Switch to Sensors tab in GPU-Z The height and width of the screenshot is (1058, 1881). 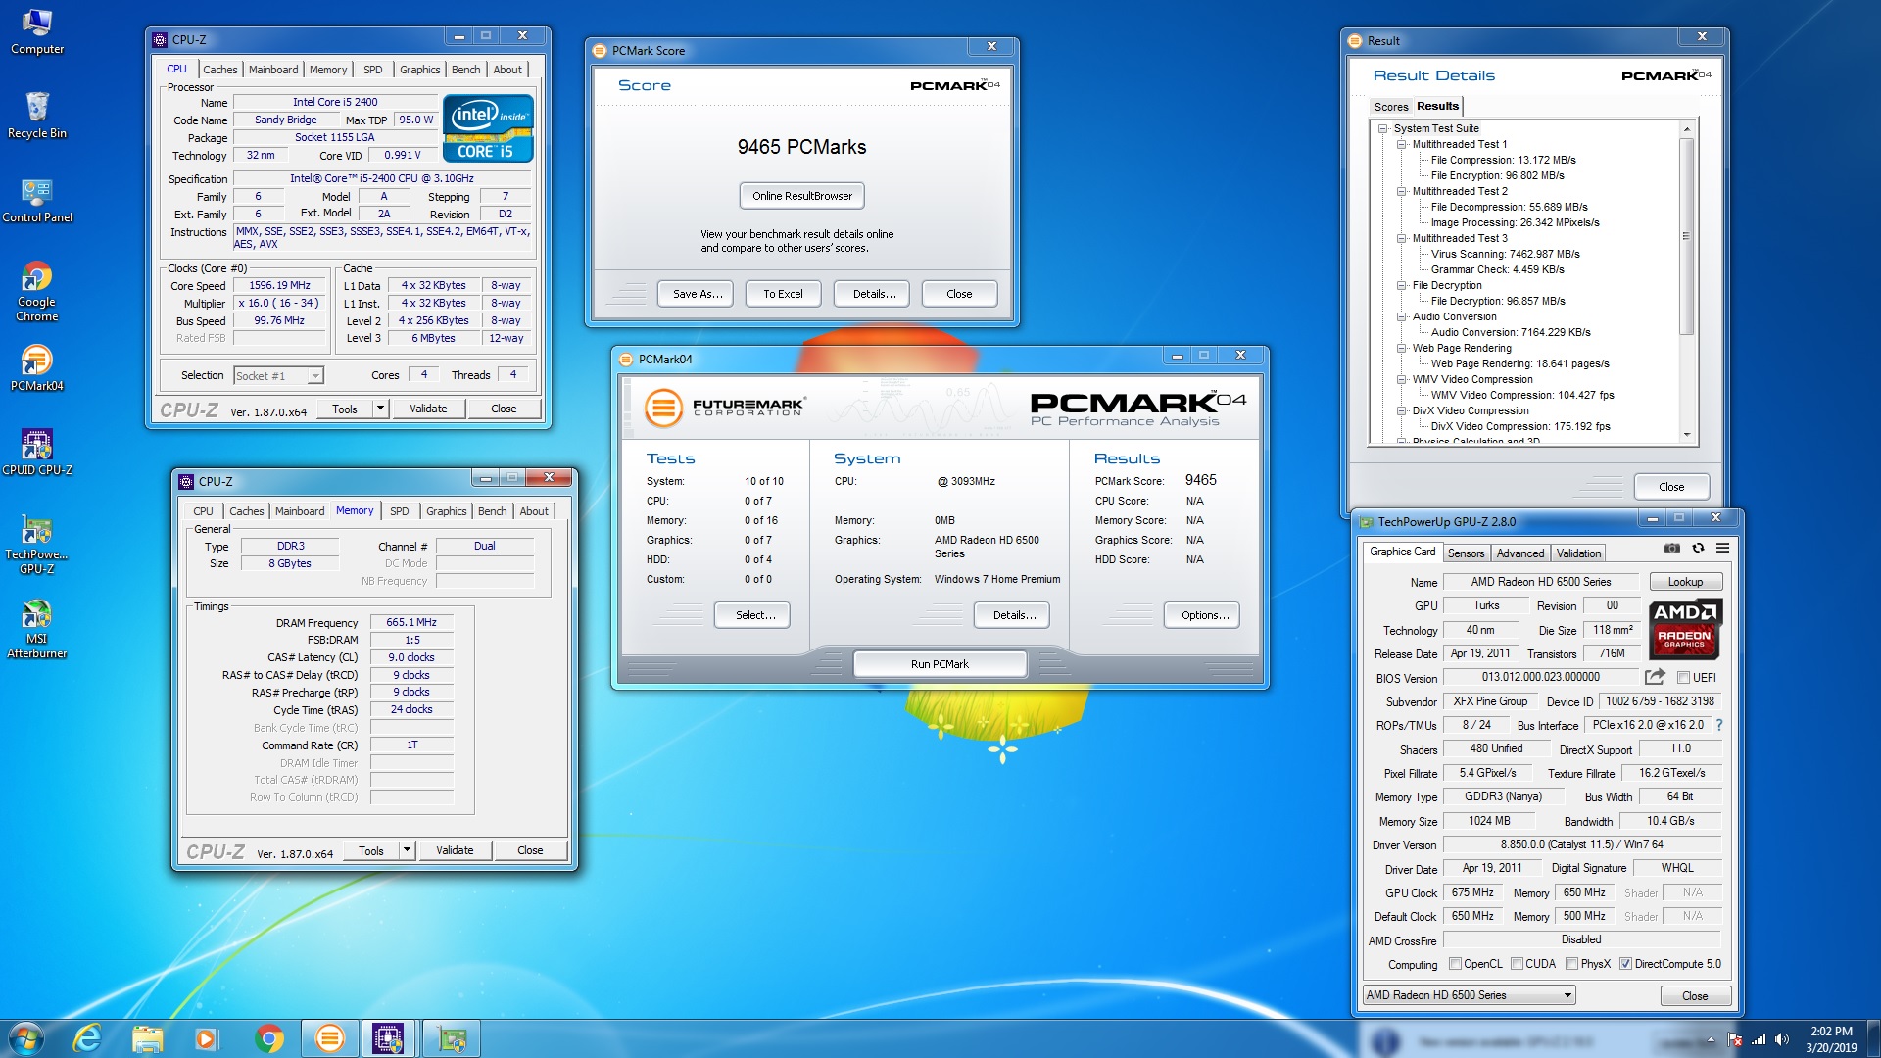pyautogui.click(x=1466, y=553)
